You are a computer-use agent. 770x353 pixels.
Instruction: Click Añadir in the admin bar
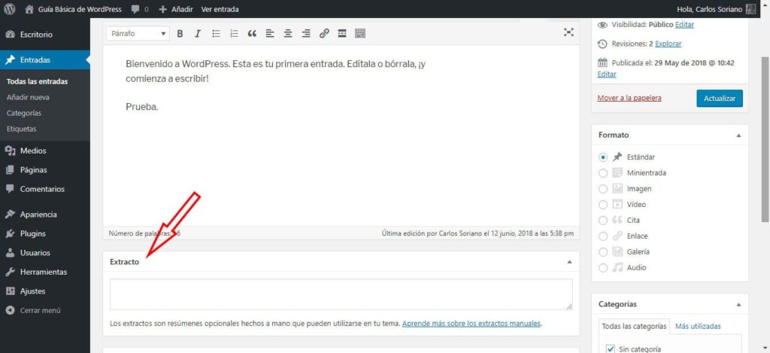pyautogui.click(x=176, y=9)
